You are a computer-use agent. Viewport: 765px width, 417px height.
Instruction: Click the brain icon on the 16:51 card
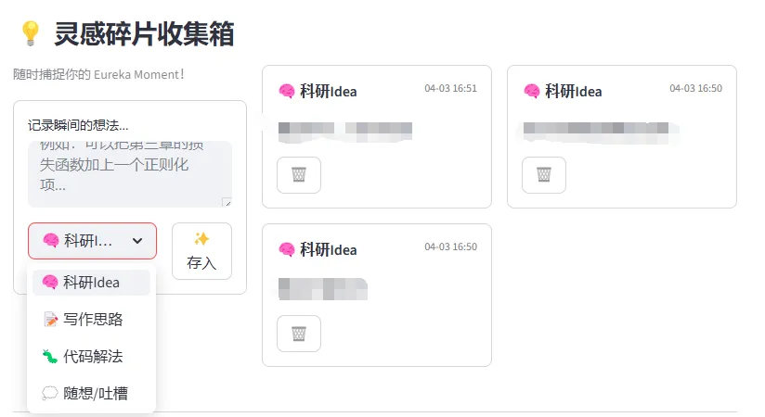287,91
